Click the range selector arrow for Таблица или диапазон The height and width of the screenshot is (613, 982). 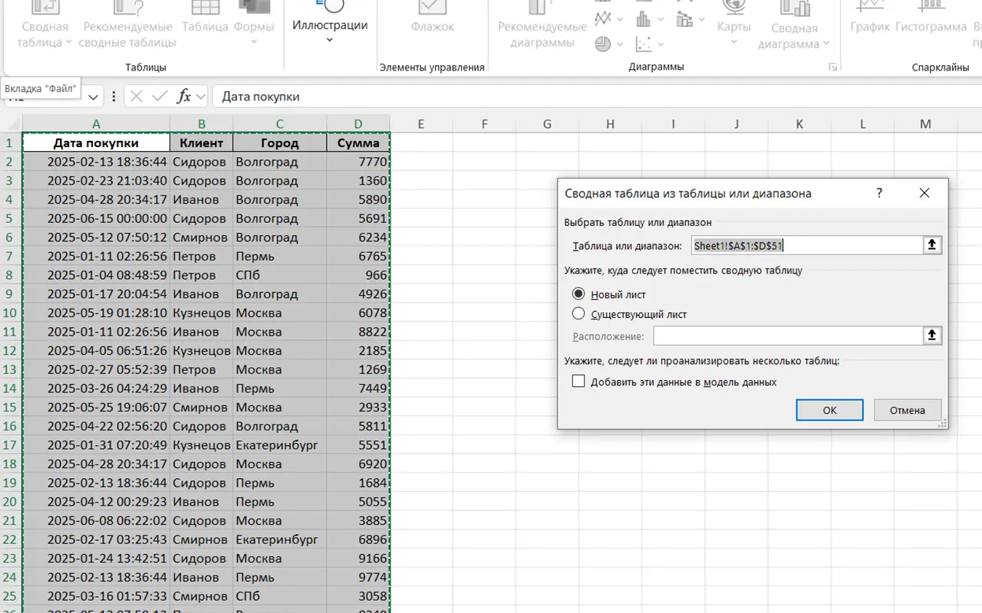point(932,245)
